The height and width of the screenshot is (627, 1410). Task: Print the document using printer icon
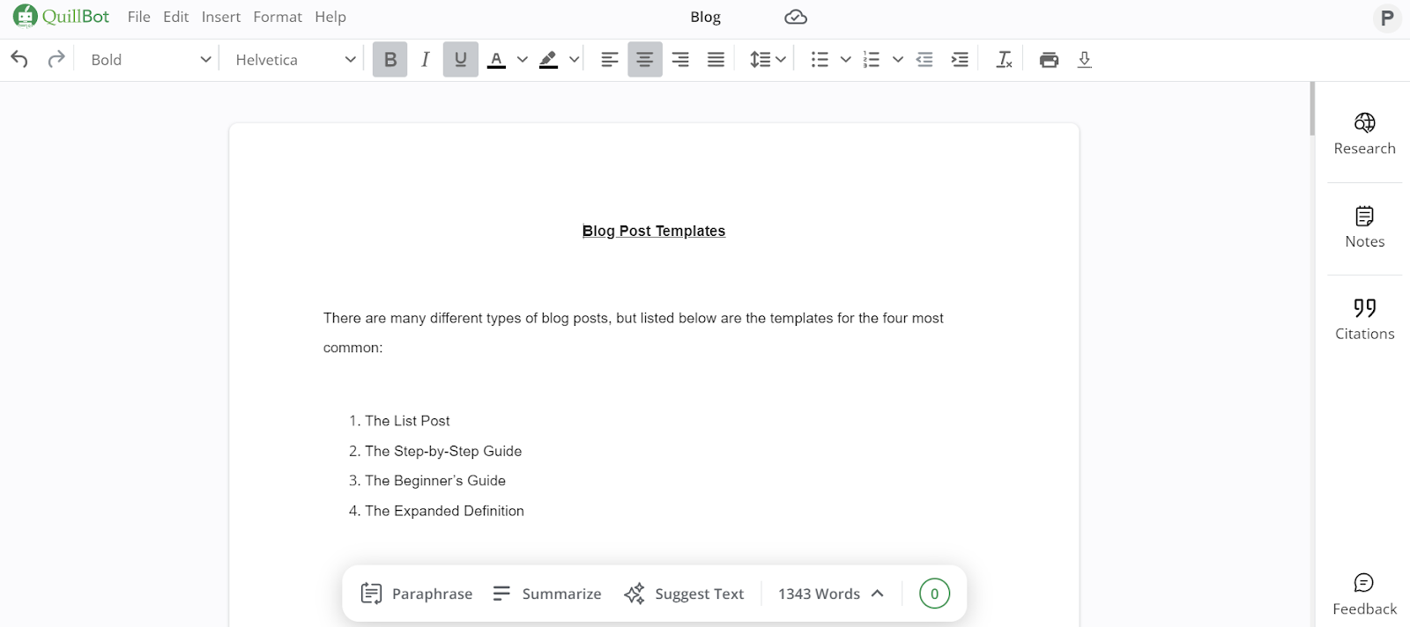coord(1049,60)
